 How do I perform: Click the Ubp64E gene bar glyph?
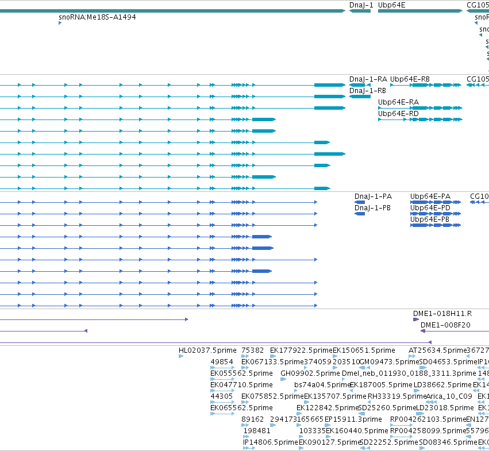(420, 11)
